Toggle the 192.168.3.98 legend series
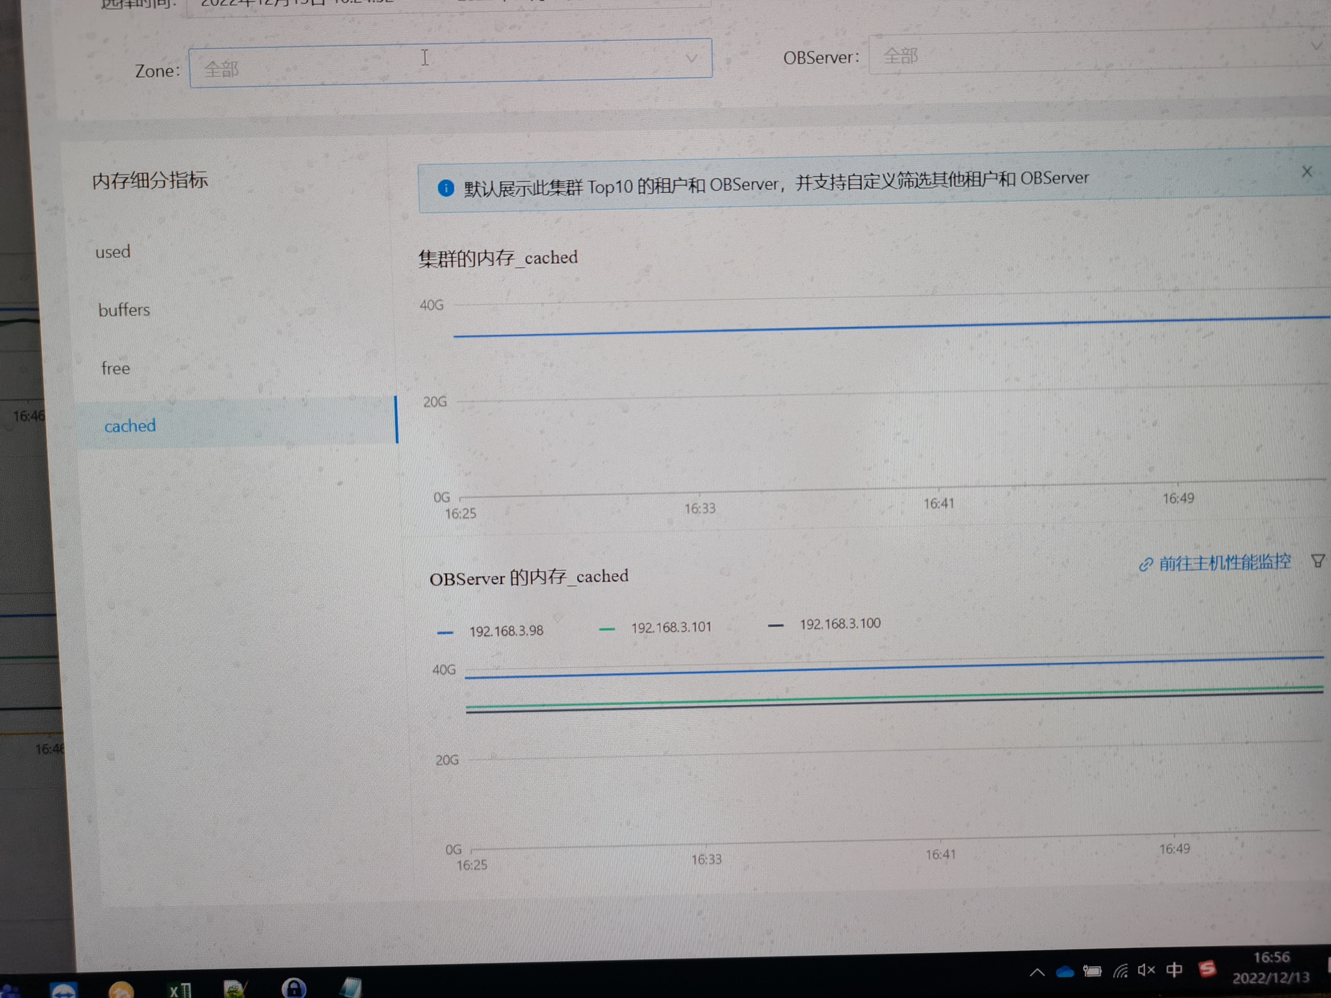The width and height of the screenshot is (1331, 998). click(x=491, y=631)
